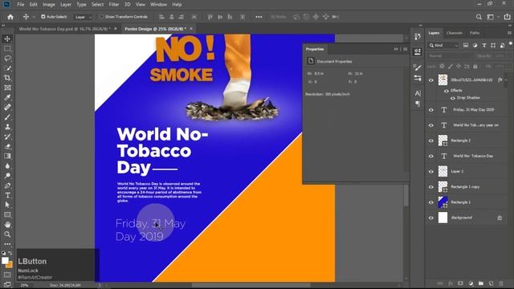Image resolution: width=514 pixels, height=289 pixels.
Task: Open the Edit Toolbar ellipsis
Action: pos(7,244)
